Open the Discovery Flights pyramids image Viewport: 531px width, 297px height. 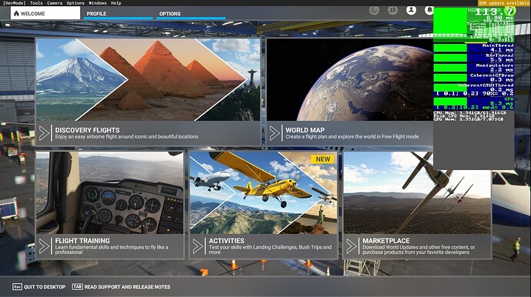[148, 79]
